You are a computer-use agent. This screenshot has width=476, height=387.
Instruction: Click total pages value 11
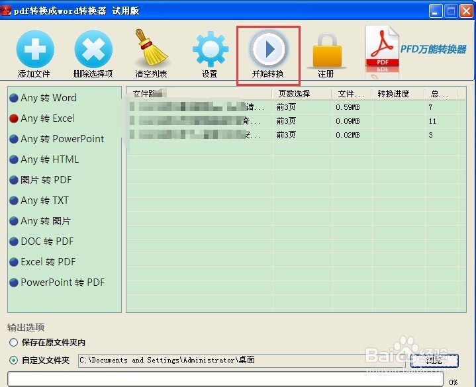[432, 121]
